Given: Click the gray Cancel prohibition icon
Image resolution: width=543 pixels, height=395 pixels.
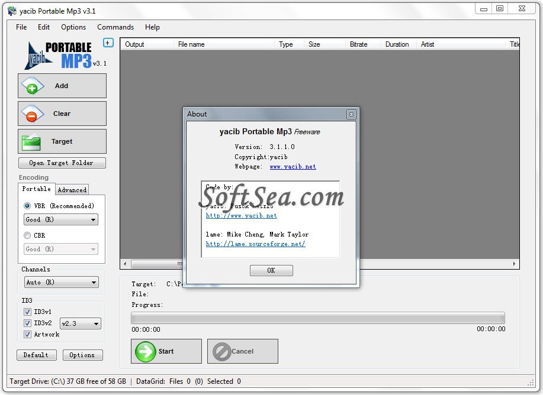Looking at the screenshot, I should pos(221,351).
